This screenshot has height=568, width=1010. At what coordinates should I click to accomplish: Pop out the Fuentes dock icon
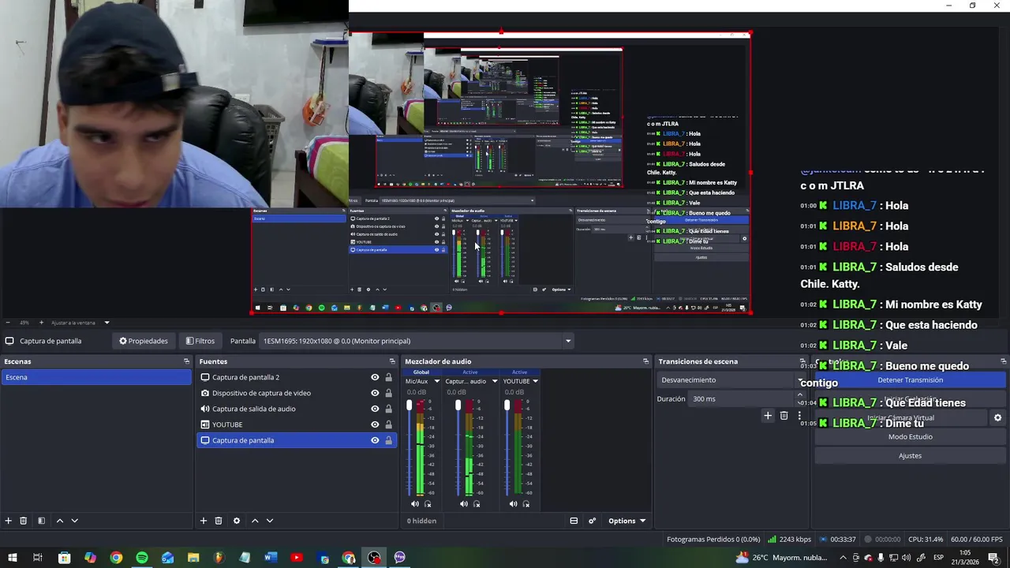tap(392, 361)
